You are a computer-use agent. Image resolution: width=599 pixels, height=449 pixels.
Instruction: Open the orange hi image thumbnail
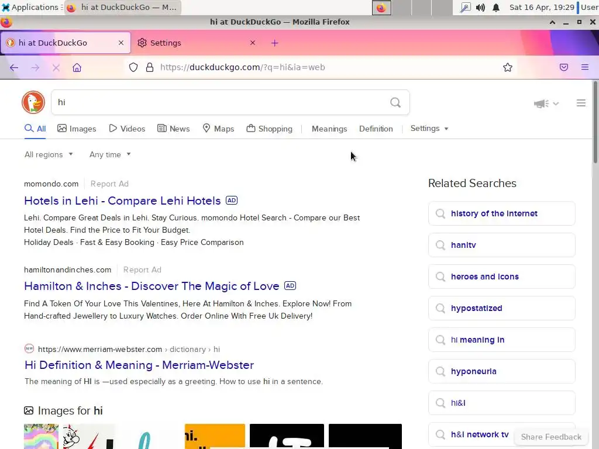click(215, 436)
